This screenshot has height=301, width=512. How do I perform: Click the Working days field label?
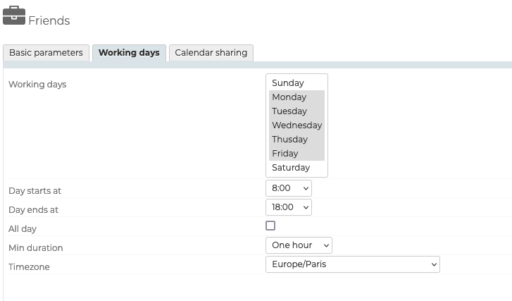37,85
